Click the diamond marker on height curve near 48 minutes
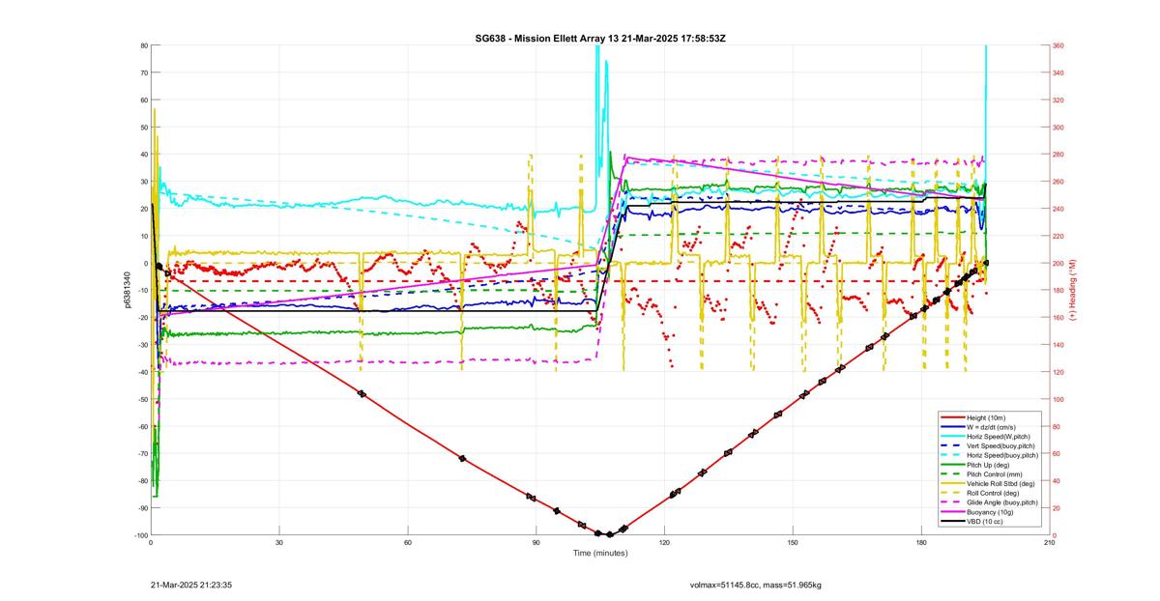1160x601 pixels. pos(362,393)
